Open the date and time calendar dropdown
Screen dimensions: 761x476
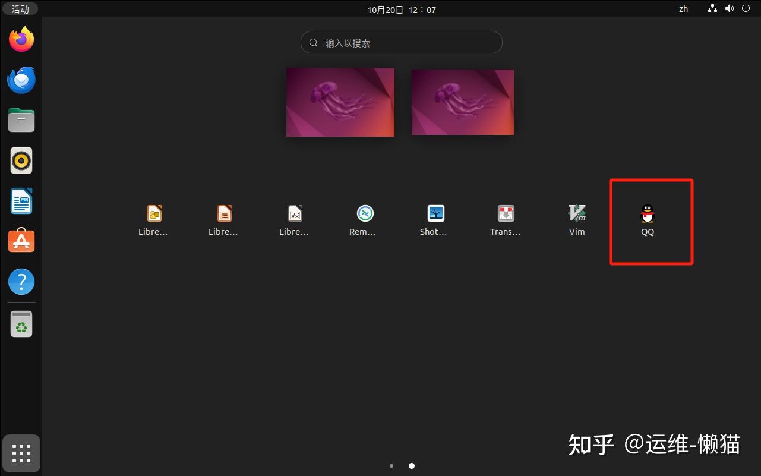(402, 9)
